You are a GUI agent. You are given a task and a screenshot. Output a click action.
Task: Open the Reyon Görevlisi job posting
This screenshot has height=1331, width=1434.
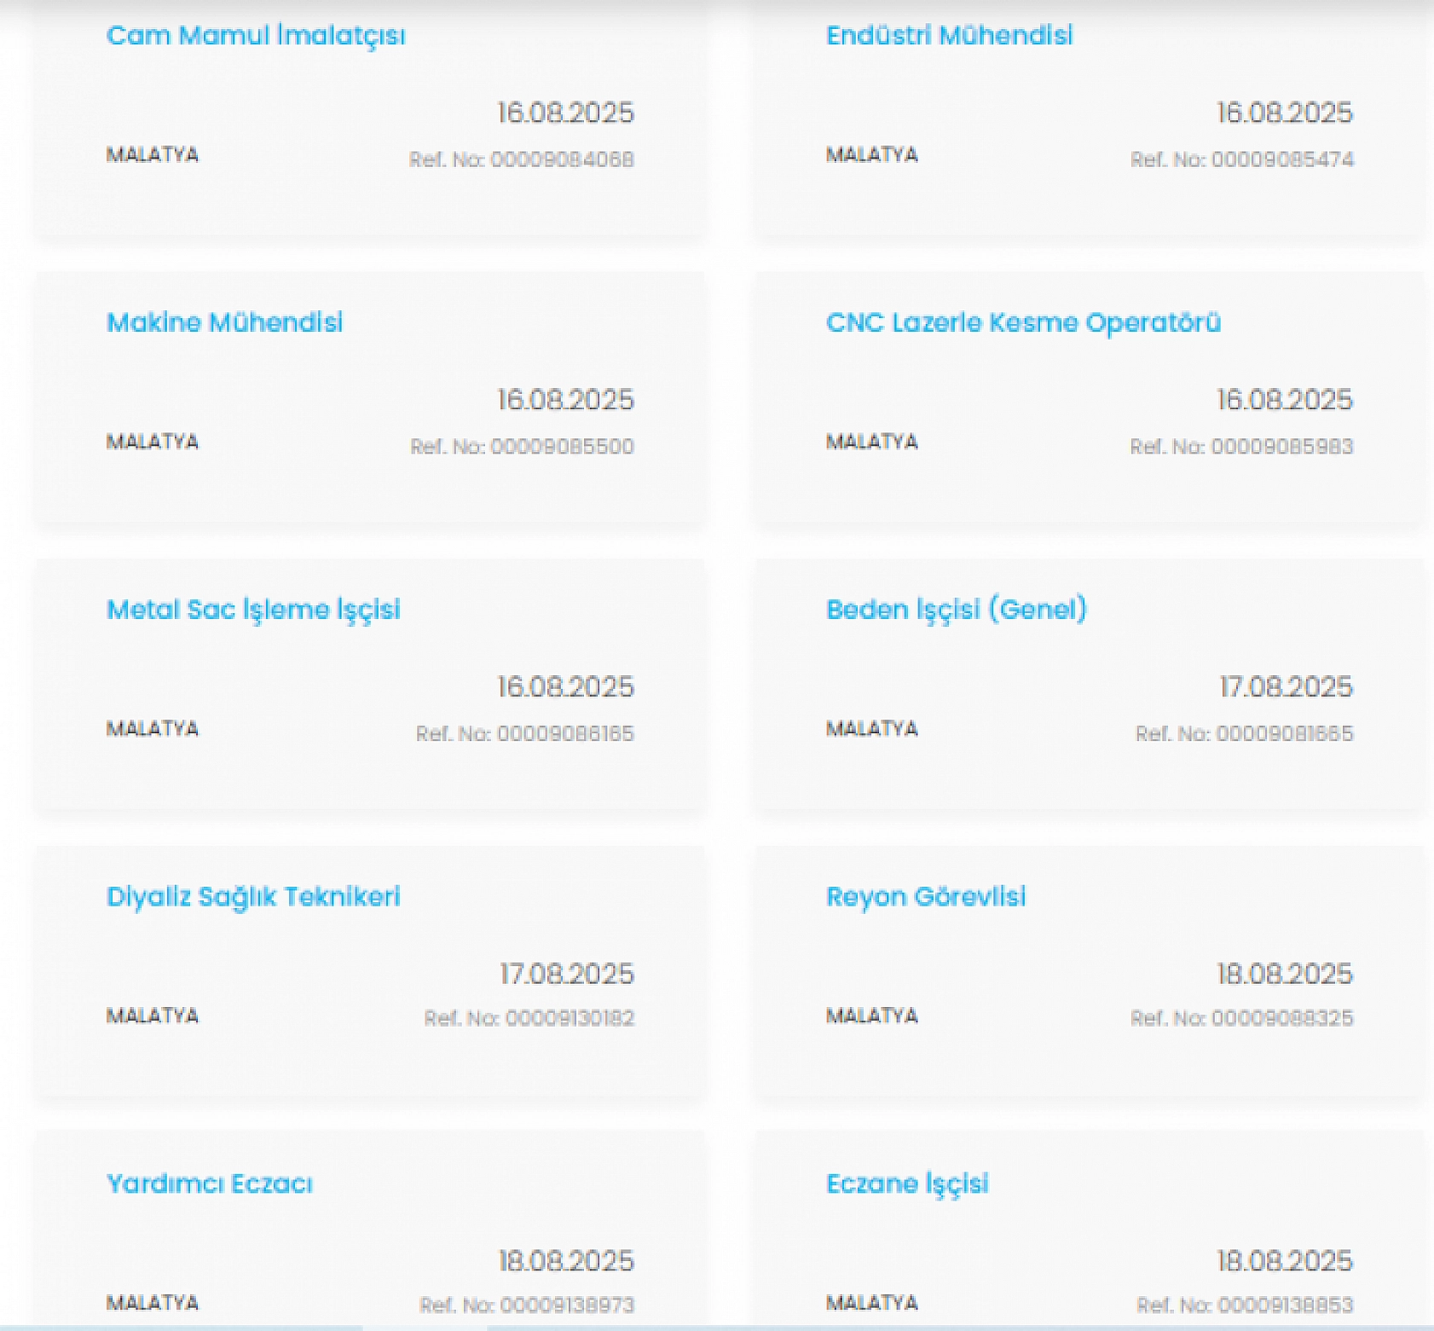[x=926, y=897]
